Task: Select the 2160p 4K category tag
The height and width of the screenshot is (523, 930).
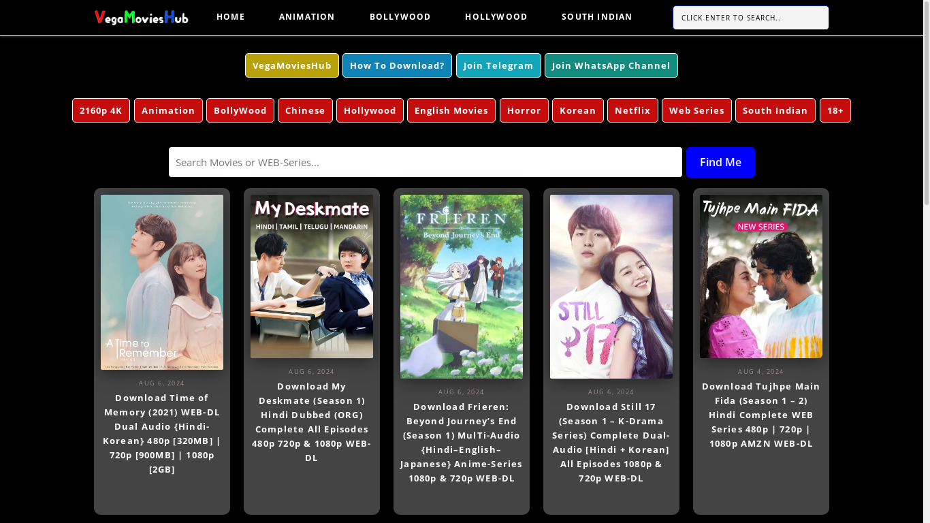Action: (101, 110)
